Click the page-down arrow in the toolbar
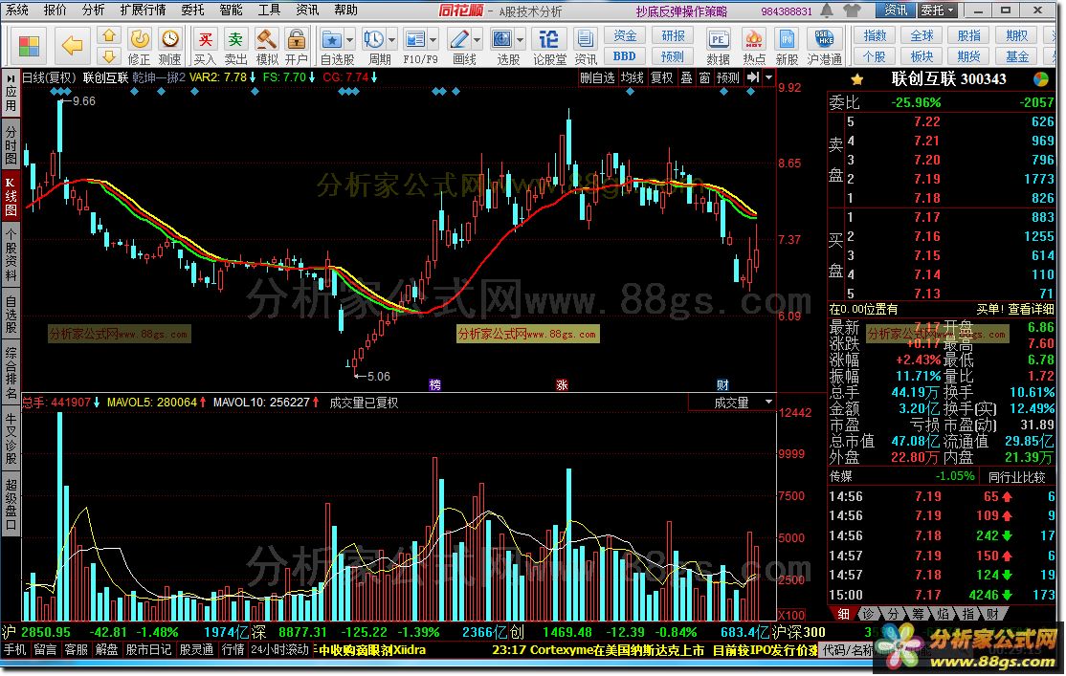 pos(109,55)
